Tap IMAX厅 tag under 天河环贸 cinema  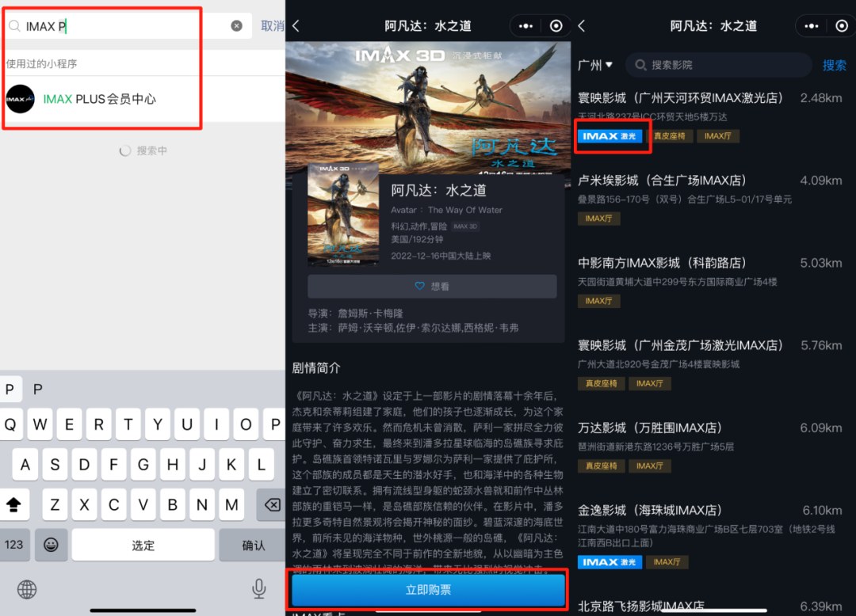[x=718, y=135]
